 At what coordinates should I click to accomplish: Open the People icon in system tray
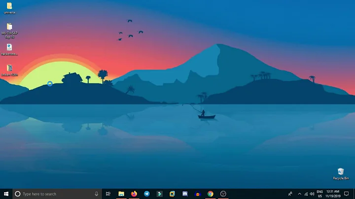[x=290, y=194]
